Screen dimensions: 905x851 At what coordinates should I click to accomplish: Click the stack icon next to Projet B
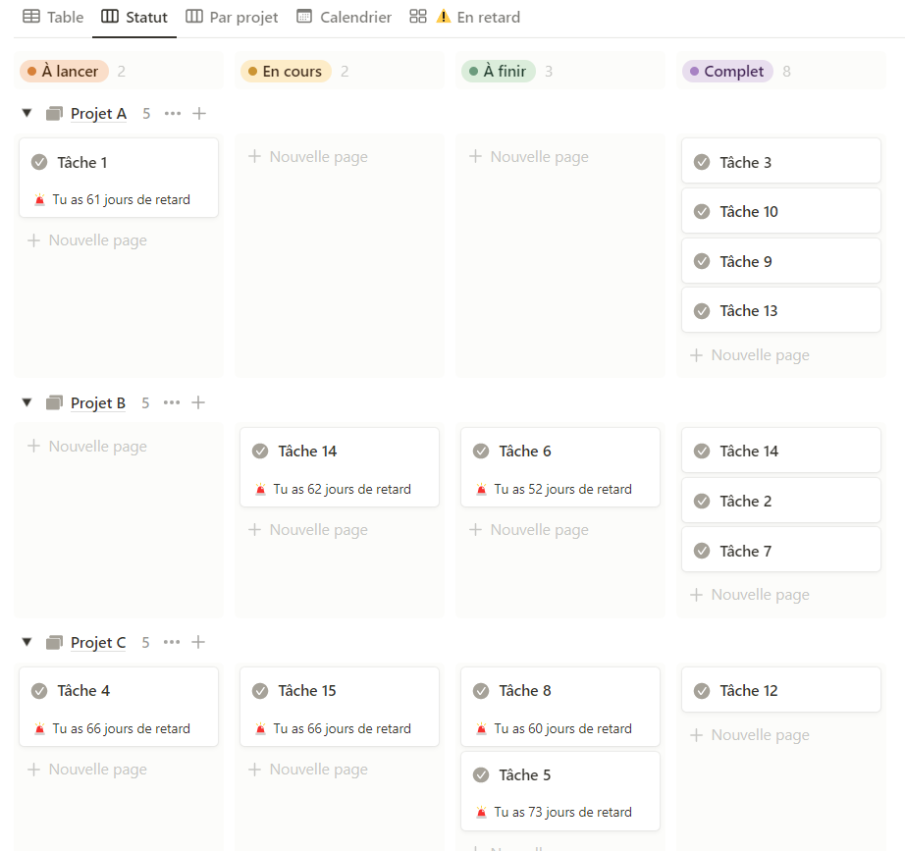(x=55, y=402)
